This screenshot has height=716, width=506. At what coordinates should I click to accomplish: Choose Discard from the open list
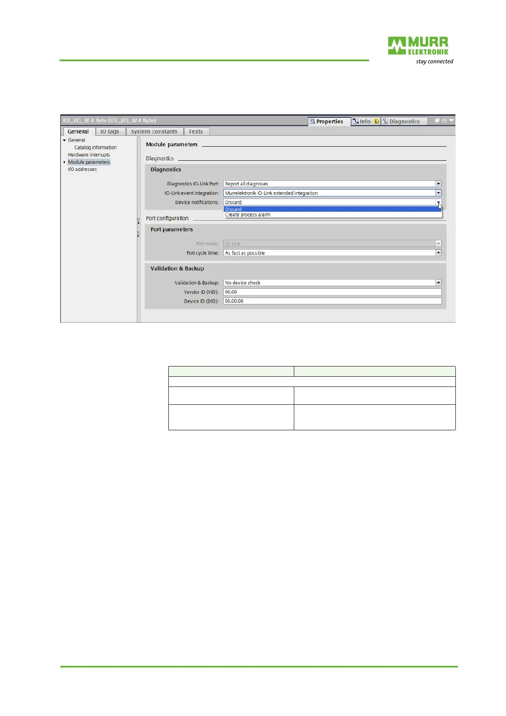pyautogui.click(x=332, y=209)
